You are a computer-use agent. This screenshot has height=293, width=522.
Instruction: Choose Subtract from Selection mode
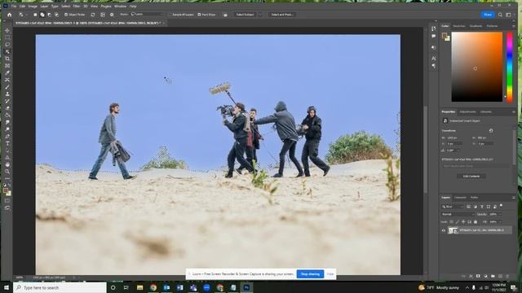click(49, 15)
